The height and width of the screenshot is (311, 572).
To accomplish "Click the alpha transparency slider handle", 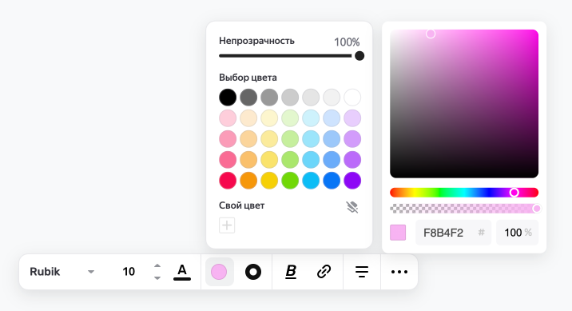I will [x=537, y=209].
